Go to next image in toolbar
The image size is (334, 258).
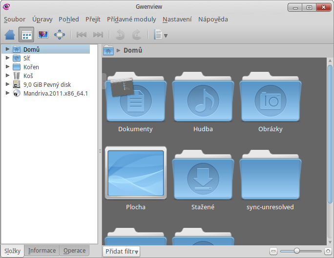click(98, 35)
